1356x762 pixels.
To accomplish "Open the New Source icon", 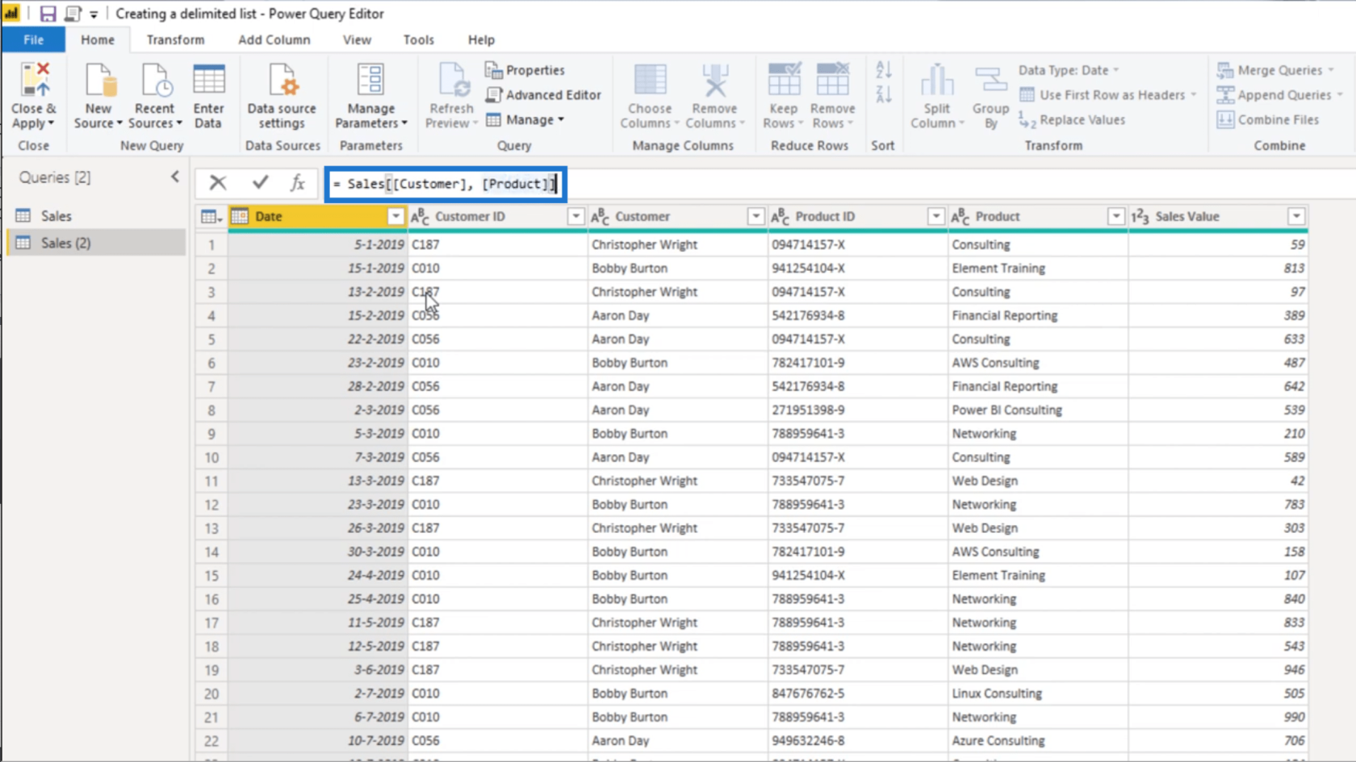I will pyautogui.click(x=100, y=81).
